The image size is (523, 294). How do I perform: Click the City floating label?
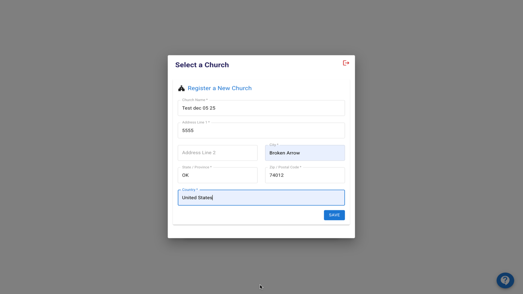pos(273,145)
